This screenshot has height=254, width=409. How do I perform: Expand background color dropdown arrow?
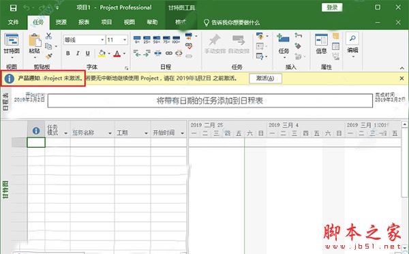pyautogui.click(x=109, y=54)
